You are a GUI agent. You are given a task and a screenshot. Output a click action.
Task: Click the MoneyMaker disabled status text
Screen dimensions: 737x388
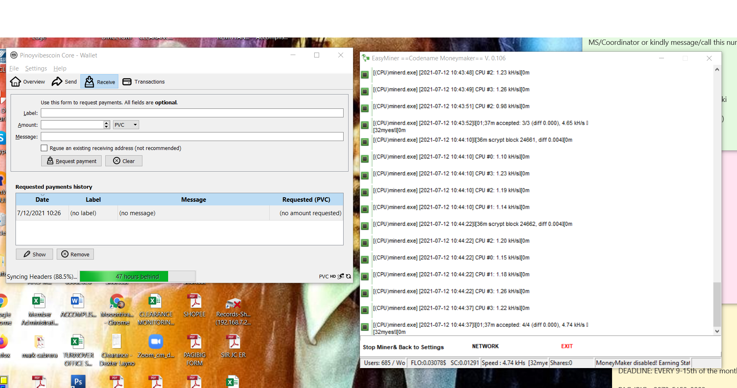pos(643,363)
